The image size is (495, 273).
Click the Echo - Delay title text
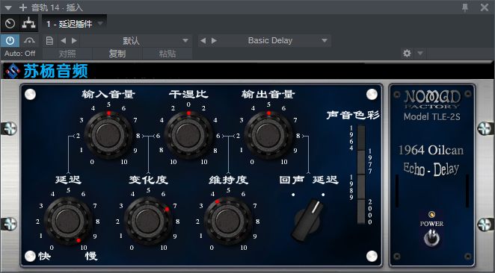[431, 169]
